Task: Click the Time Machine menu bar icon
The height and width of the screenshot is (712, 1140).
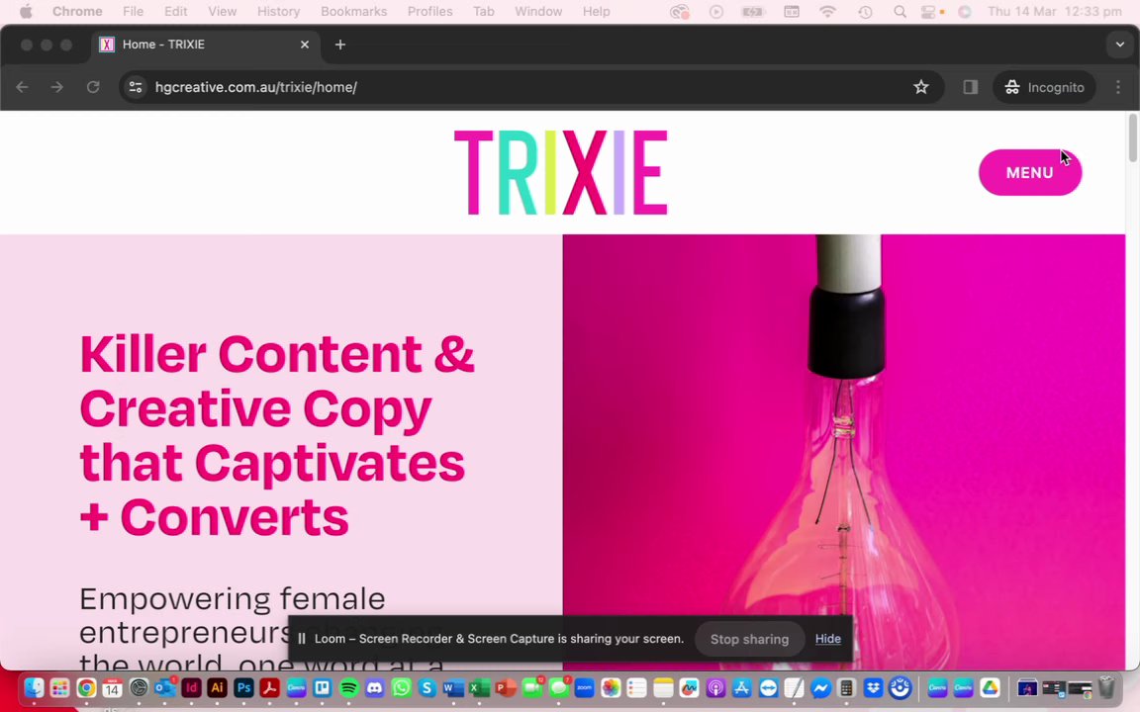Action: click(x=865, y=12)
